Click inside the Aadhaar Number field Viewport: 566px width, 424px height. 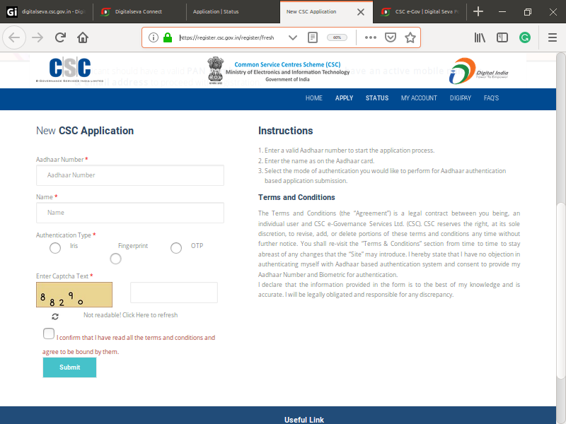tap(129, 175)
